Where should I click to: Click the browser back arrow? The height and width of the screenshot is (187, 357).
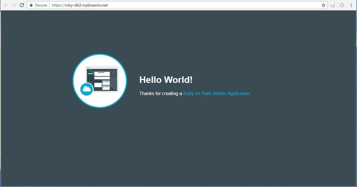point(6,5)
